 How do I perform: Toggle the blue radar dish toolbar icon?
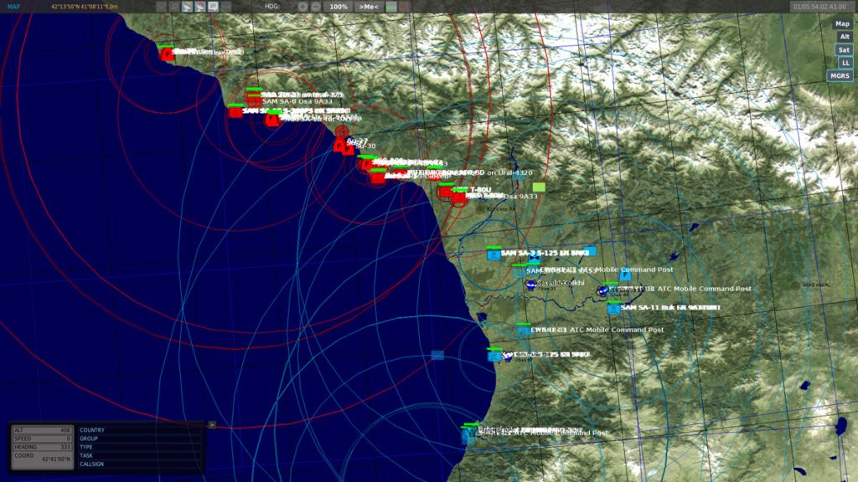coord(187,7)
